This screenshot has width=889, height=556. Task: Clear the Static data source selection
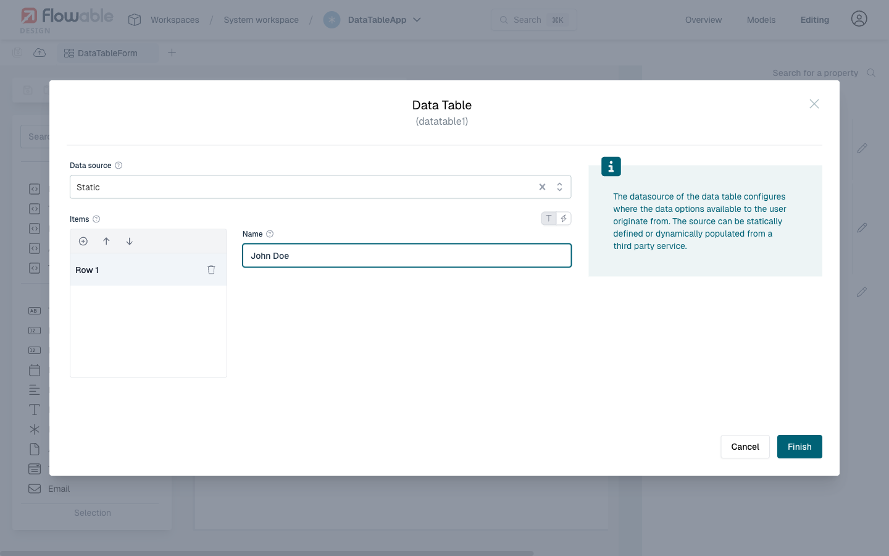[542, 187]
